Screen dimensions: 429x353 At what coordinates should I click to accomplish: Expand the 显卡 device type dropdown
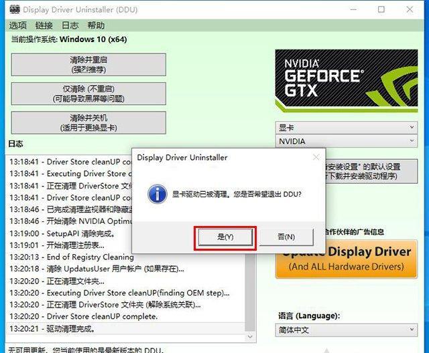coord(347,128)
